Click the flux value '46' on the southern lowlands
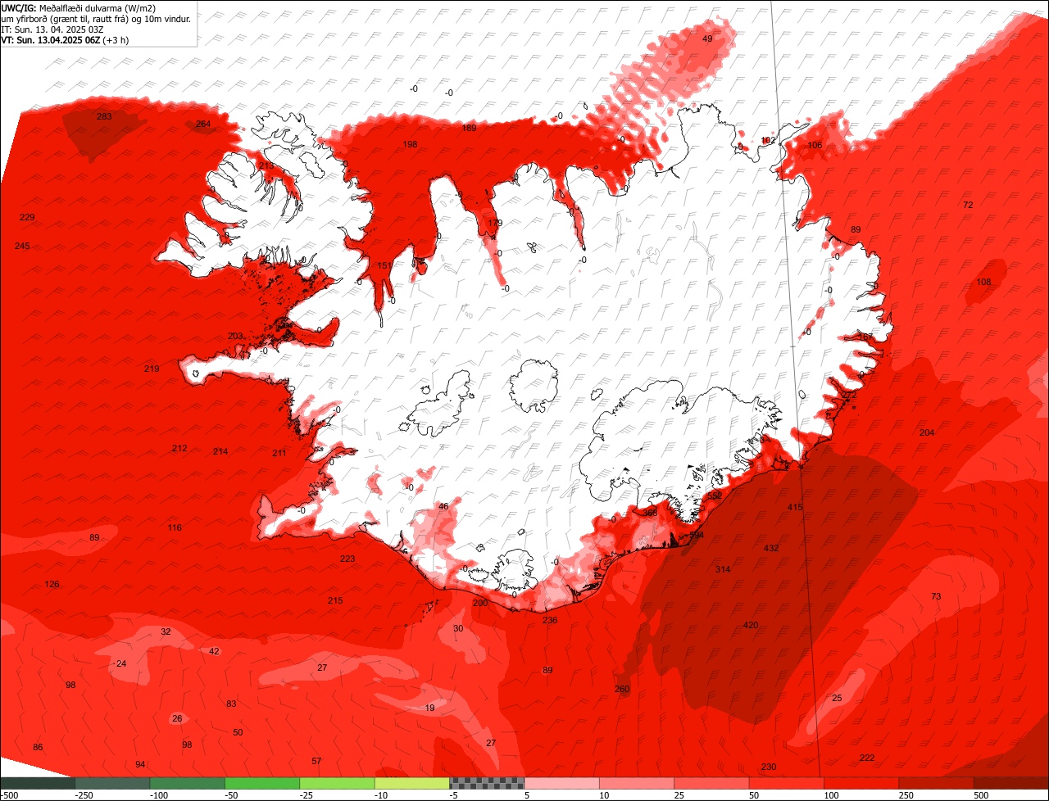 443,507
